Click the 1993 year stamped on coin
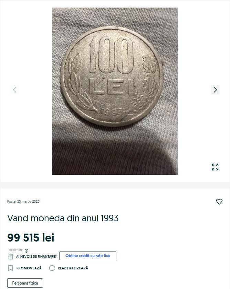The height and width of the screenshot is (289, 230). tap(112, 111)
